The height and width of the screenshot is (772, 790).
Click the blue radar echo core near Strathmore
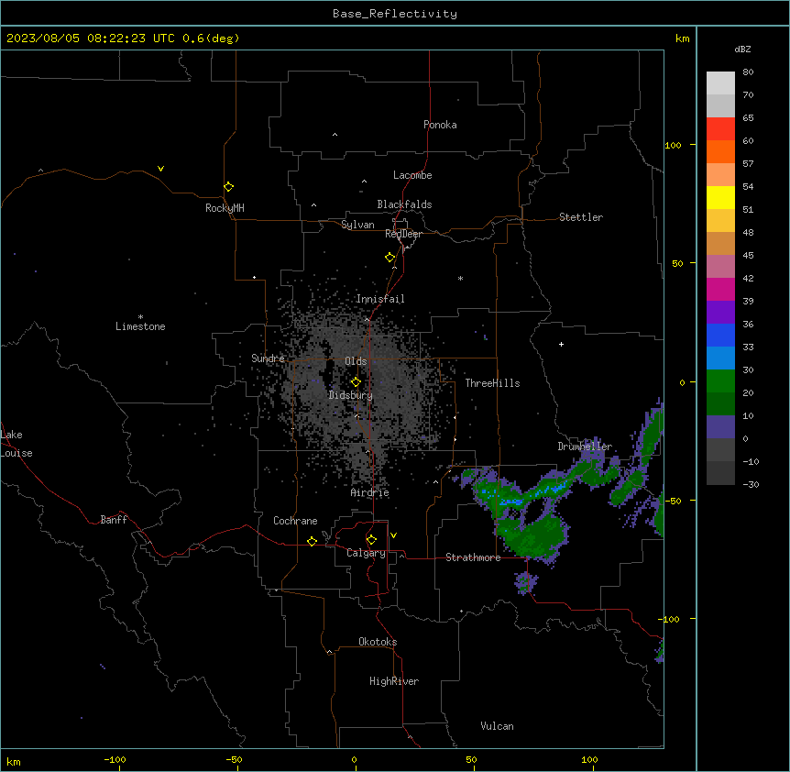[510, 502]
